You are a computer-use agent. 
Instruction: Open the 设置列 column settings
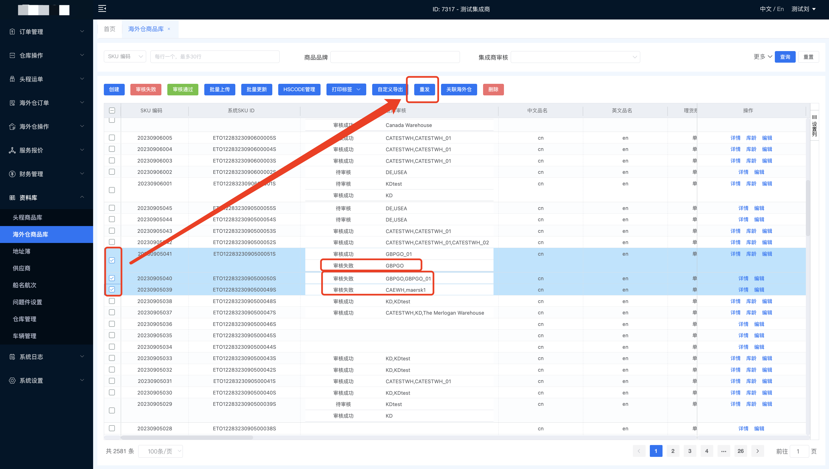point(814,126)
